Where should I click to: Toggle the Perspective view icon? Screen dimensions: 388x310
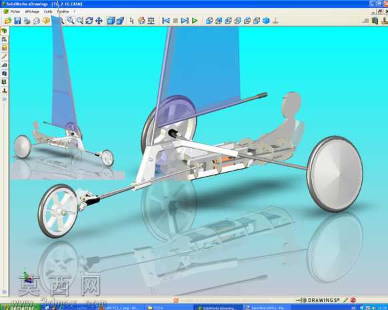120,21
